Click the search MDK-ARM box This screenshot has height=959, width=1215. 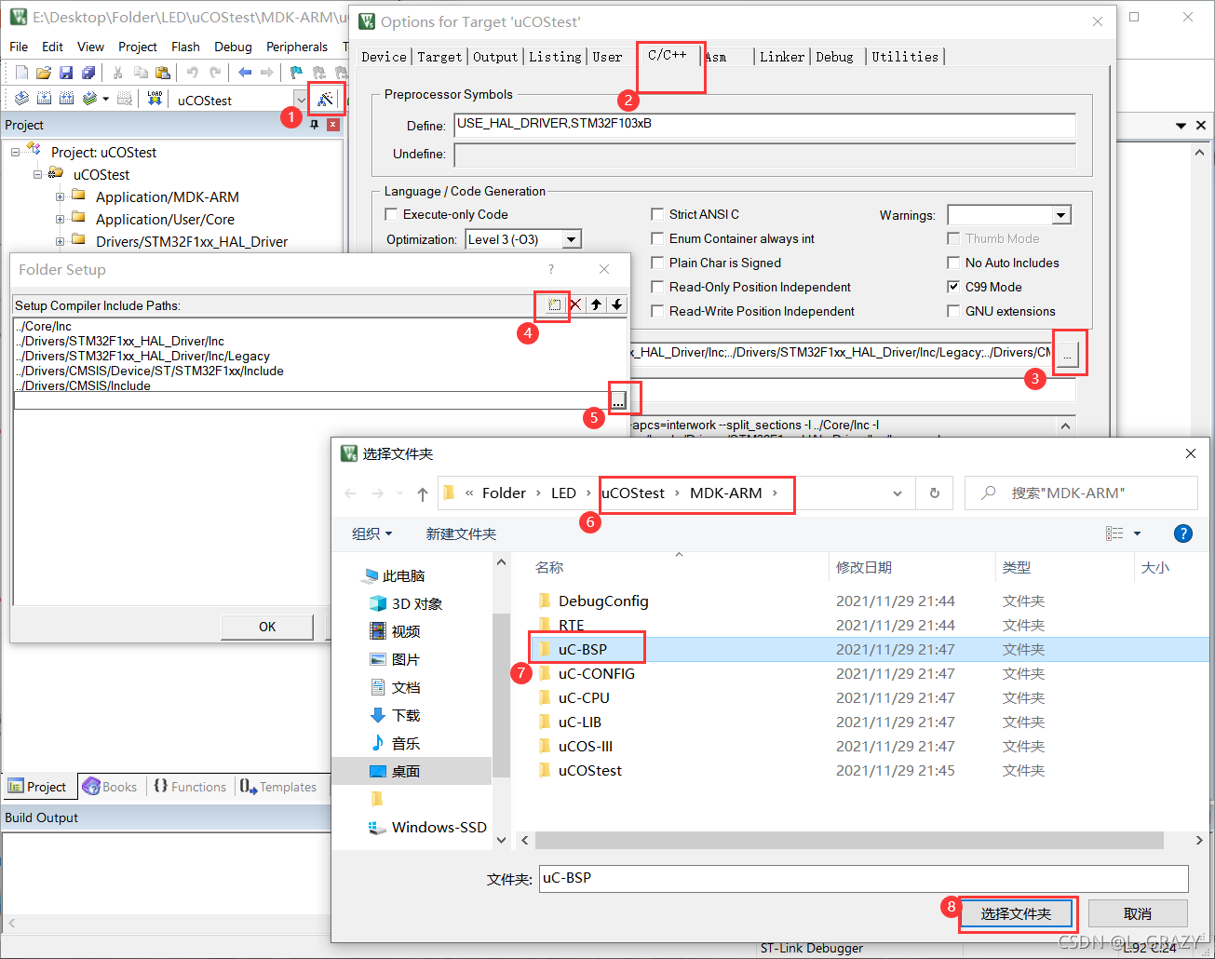(x=1081, y=493)
